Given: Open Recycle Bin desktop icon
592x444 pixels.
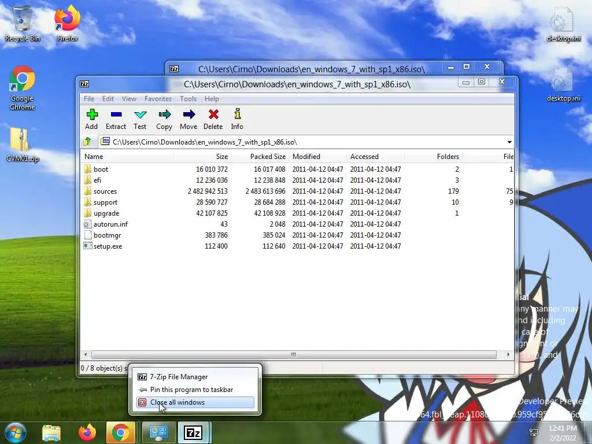Looking at the screenshot, I should pyautogui.click(x=23, y=23).
